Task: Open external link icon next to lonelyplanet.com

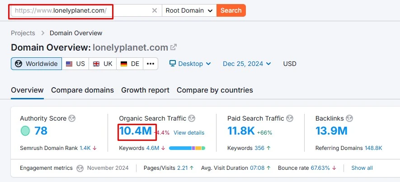Action: coord(173,47)
